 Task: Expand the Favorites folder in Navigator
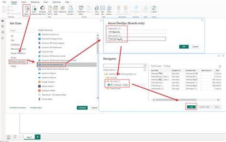[x=106, y=78]
